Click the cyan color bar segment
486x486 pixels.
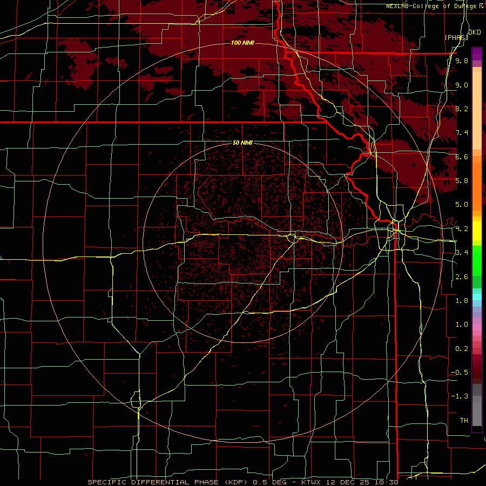point(477,297)
